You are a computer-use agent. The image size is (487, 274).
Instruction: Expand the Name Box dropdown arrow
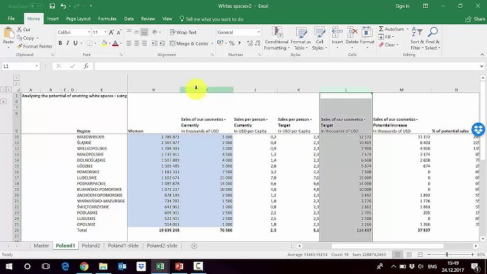(x=37, y=66)
